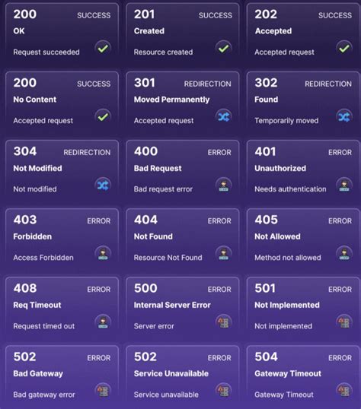Click the user icon on 400 Bad Request
Screen dimensions: 361x409
(x=223, y=185)
